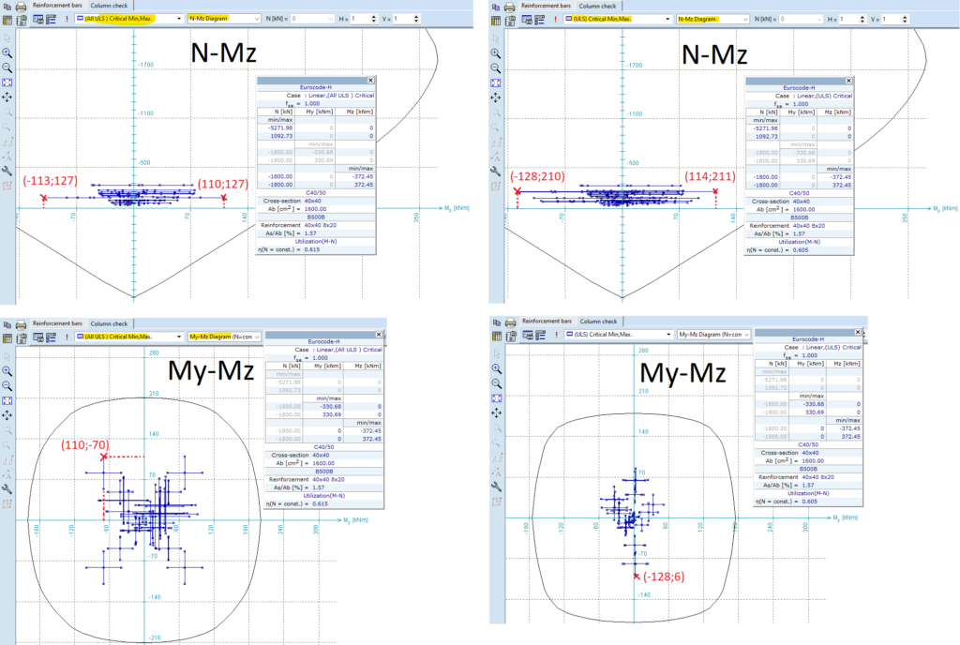The width and height of the screenshot is (960, 645).
Task: Zoom in on the All ULS N-Mz diagram
Action: tap(7, 52)
